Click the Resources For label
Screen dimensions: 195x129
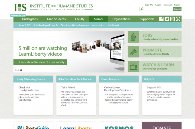click(18, 15)
